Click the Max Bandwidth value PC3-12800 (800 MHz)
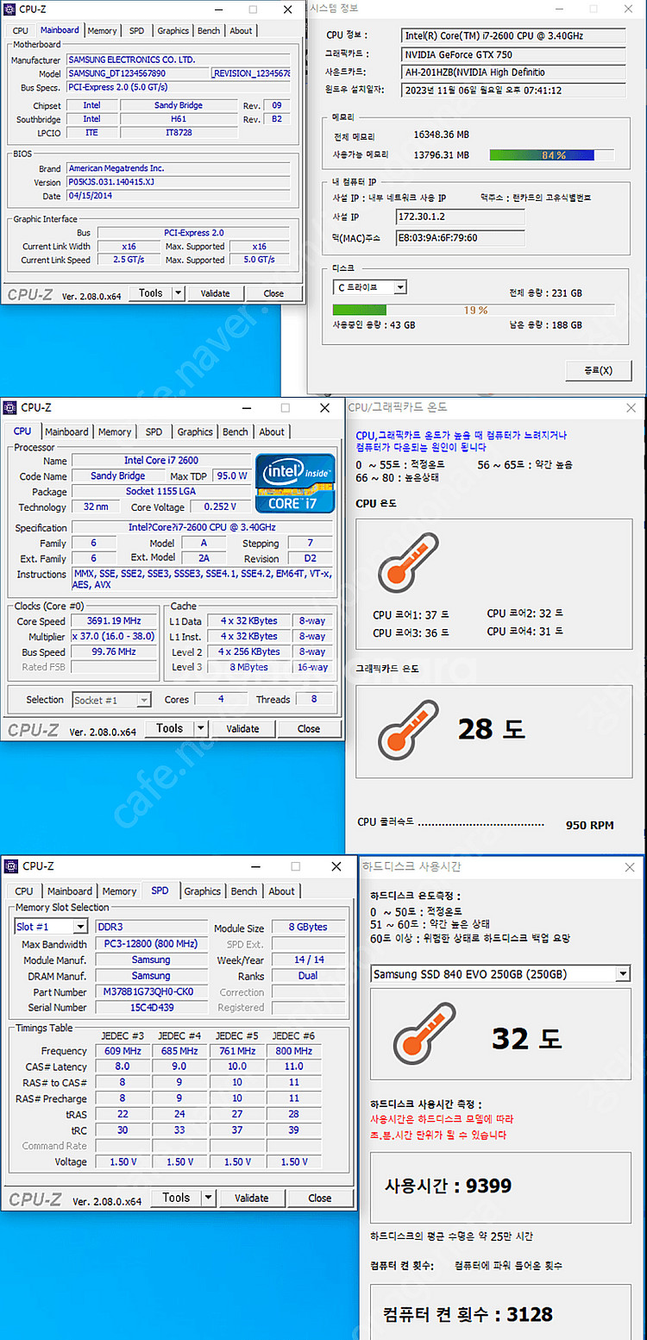The height and width of the screenshot is (1340, 647). click(x=150, y=944)
